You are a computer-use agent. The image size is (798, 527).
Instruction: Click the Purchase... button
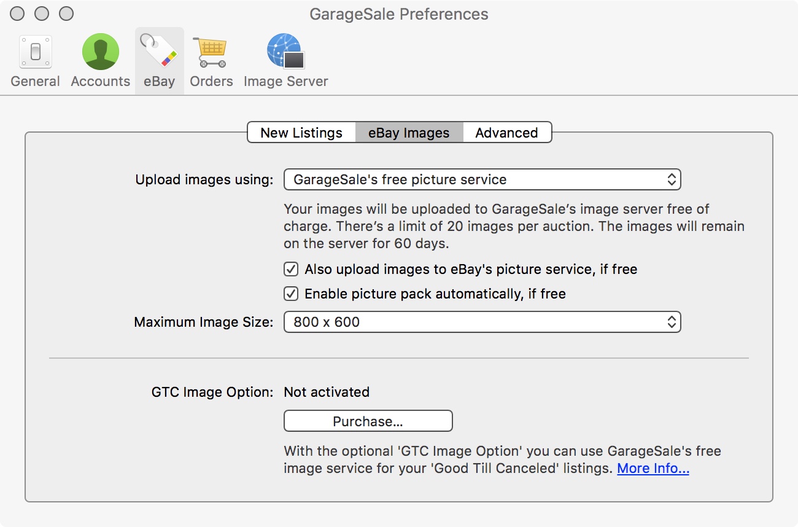tap(368, 421)
